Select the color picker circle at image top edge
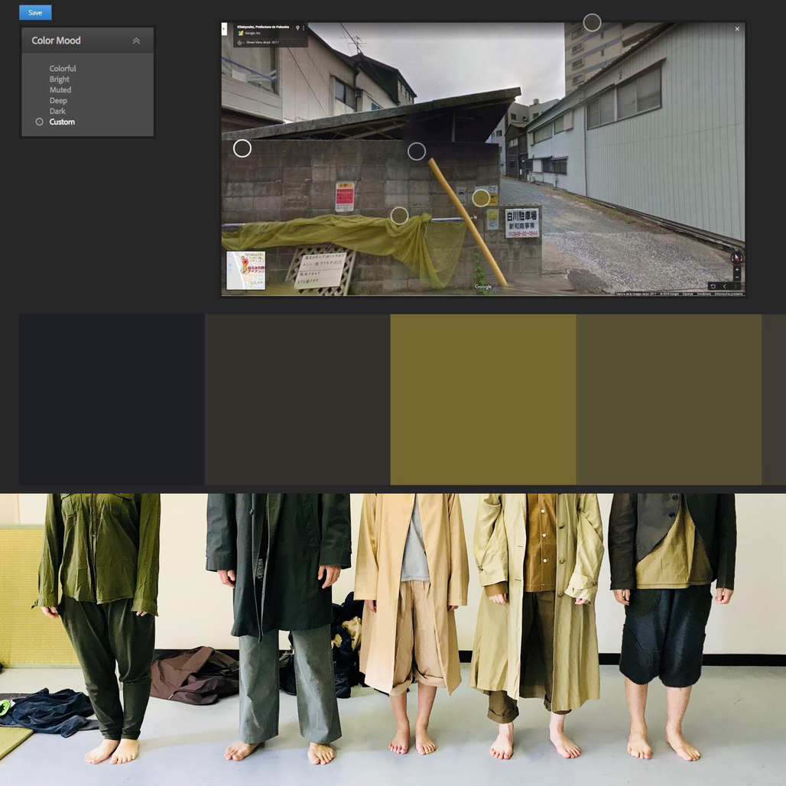The height and width of the screenshot is (786, 786). pyautogui.click(x=592, y=23)
